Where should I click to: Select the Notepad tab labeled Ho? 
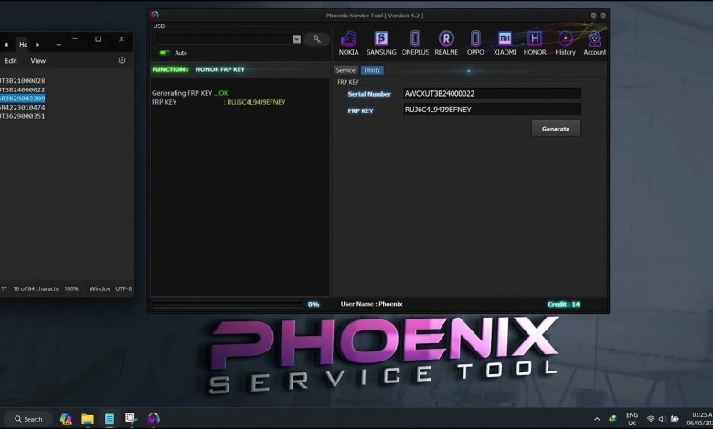point(23,45)
